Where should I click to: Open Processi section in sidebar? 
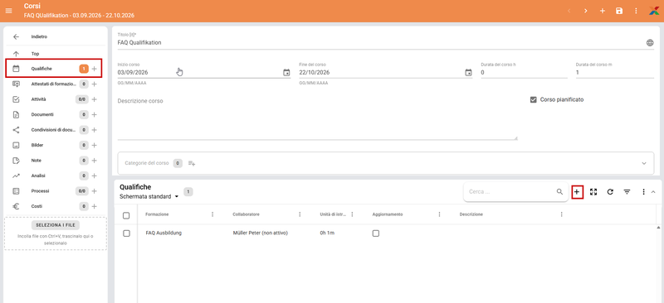coord(40,191)
